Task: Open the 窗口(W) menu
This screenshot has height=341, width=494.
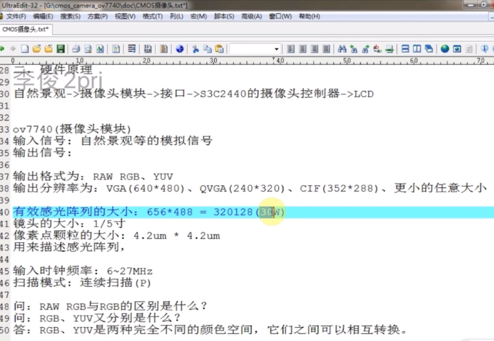Action: pos(280,16)
